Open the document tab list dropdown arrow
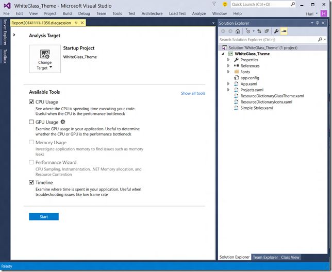This screenshot has width=332, height=272. [213, 23]
